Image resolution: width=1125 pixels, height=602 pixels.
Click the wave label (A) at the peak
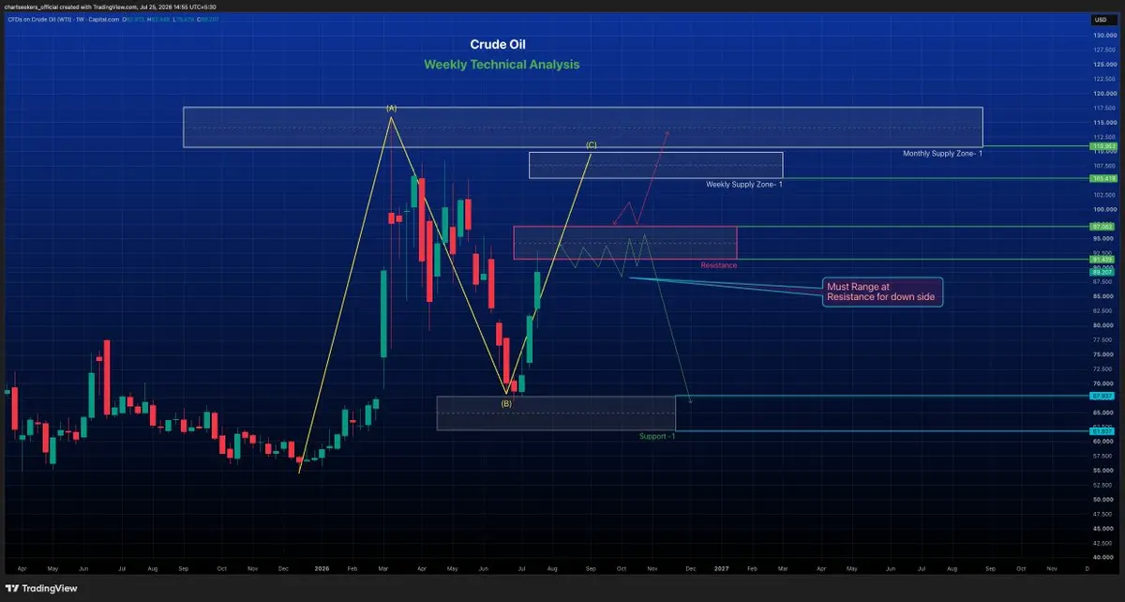(392, 108)
